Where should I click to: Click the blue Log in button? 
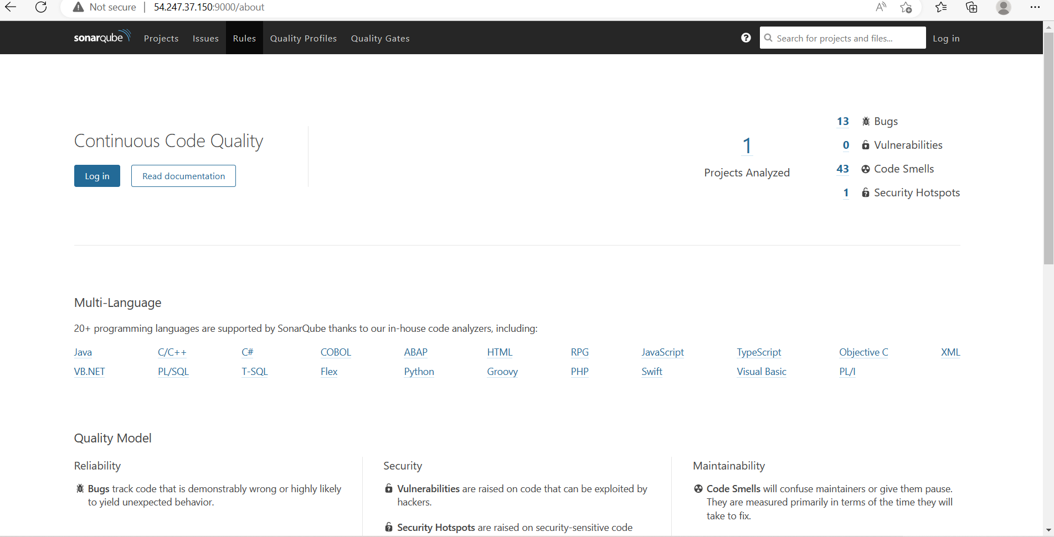pyautogui.click(x=97, y=176)
